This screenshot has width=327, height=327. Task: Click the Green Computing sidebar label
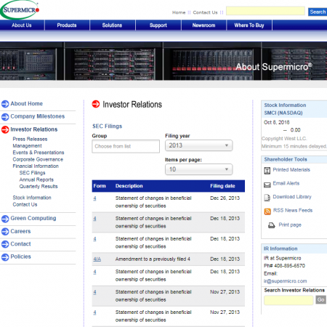tap(33, 218)
